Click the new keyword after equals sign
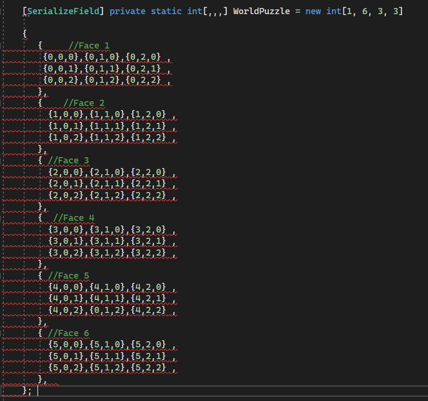Image resolution: width=428 pixels, height=401 pixels. click(313, 11)
